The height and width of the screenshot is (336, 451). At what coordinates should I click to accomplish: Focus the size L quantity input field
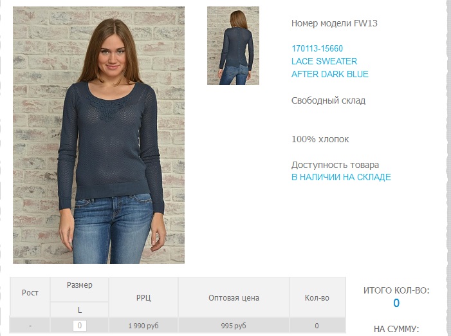[x=80, y=326]
